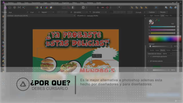Enable the red Snapping magnet icon
Viewport: 183px width, 103px height.
107,7
